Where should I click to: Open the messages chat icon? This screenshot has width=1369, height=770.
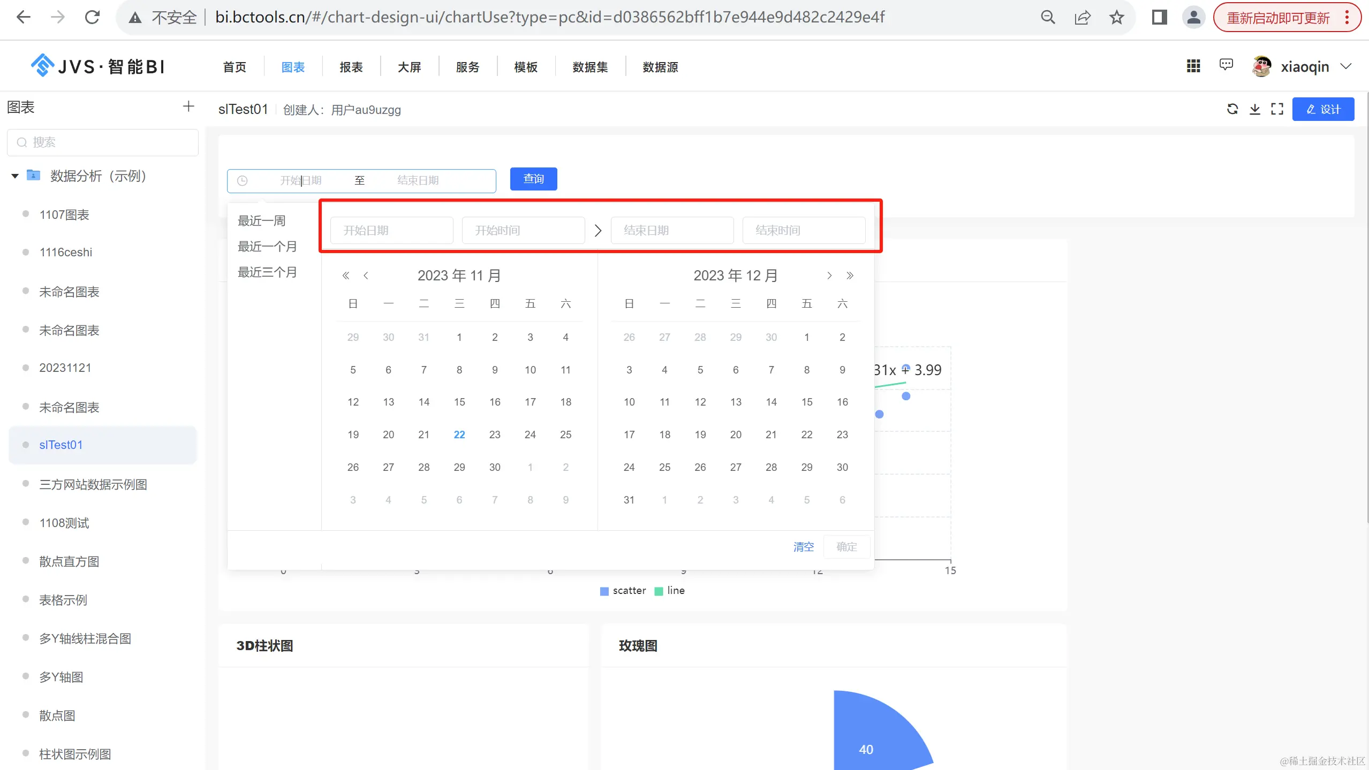coord(1226,65)
